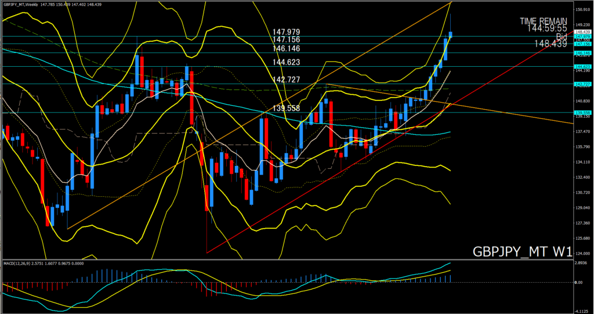Click the 124.000 price axis label
594x314 pixels.
(x=582, y=253)
